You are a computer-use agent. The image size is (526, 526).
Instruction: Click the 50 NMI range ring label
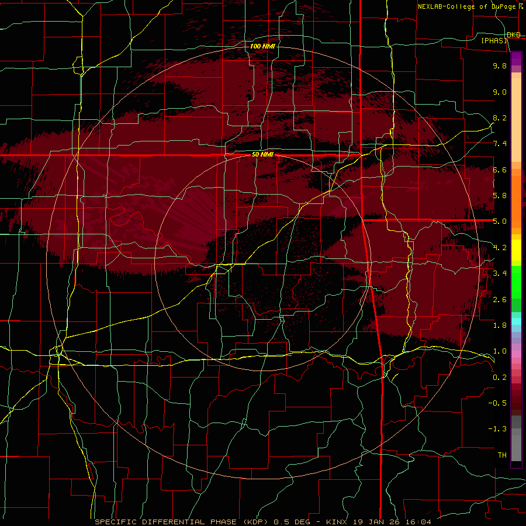[x=262, y=155]
